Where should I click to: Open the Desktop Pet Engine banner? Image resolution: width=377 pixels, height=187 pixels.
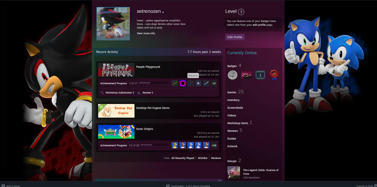(116, 111)
